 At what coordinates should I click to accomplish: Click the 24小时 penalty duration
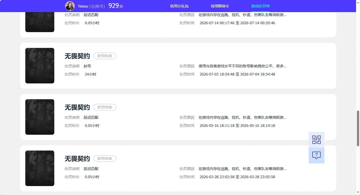pyautogui.click(x=91, y=74)
